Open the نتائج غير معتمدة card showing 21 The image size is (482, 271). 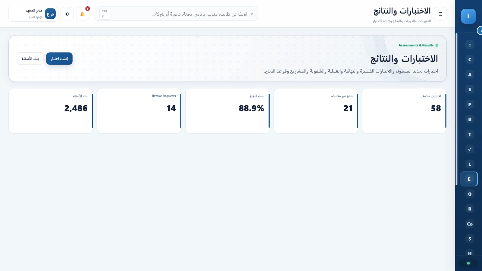pos(316,111)
